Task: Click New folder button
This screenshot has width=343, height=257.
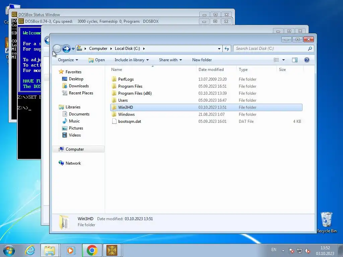Action: 202,60
